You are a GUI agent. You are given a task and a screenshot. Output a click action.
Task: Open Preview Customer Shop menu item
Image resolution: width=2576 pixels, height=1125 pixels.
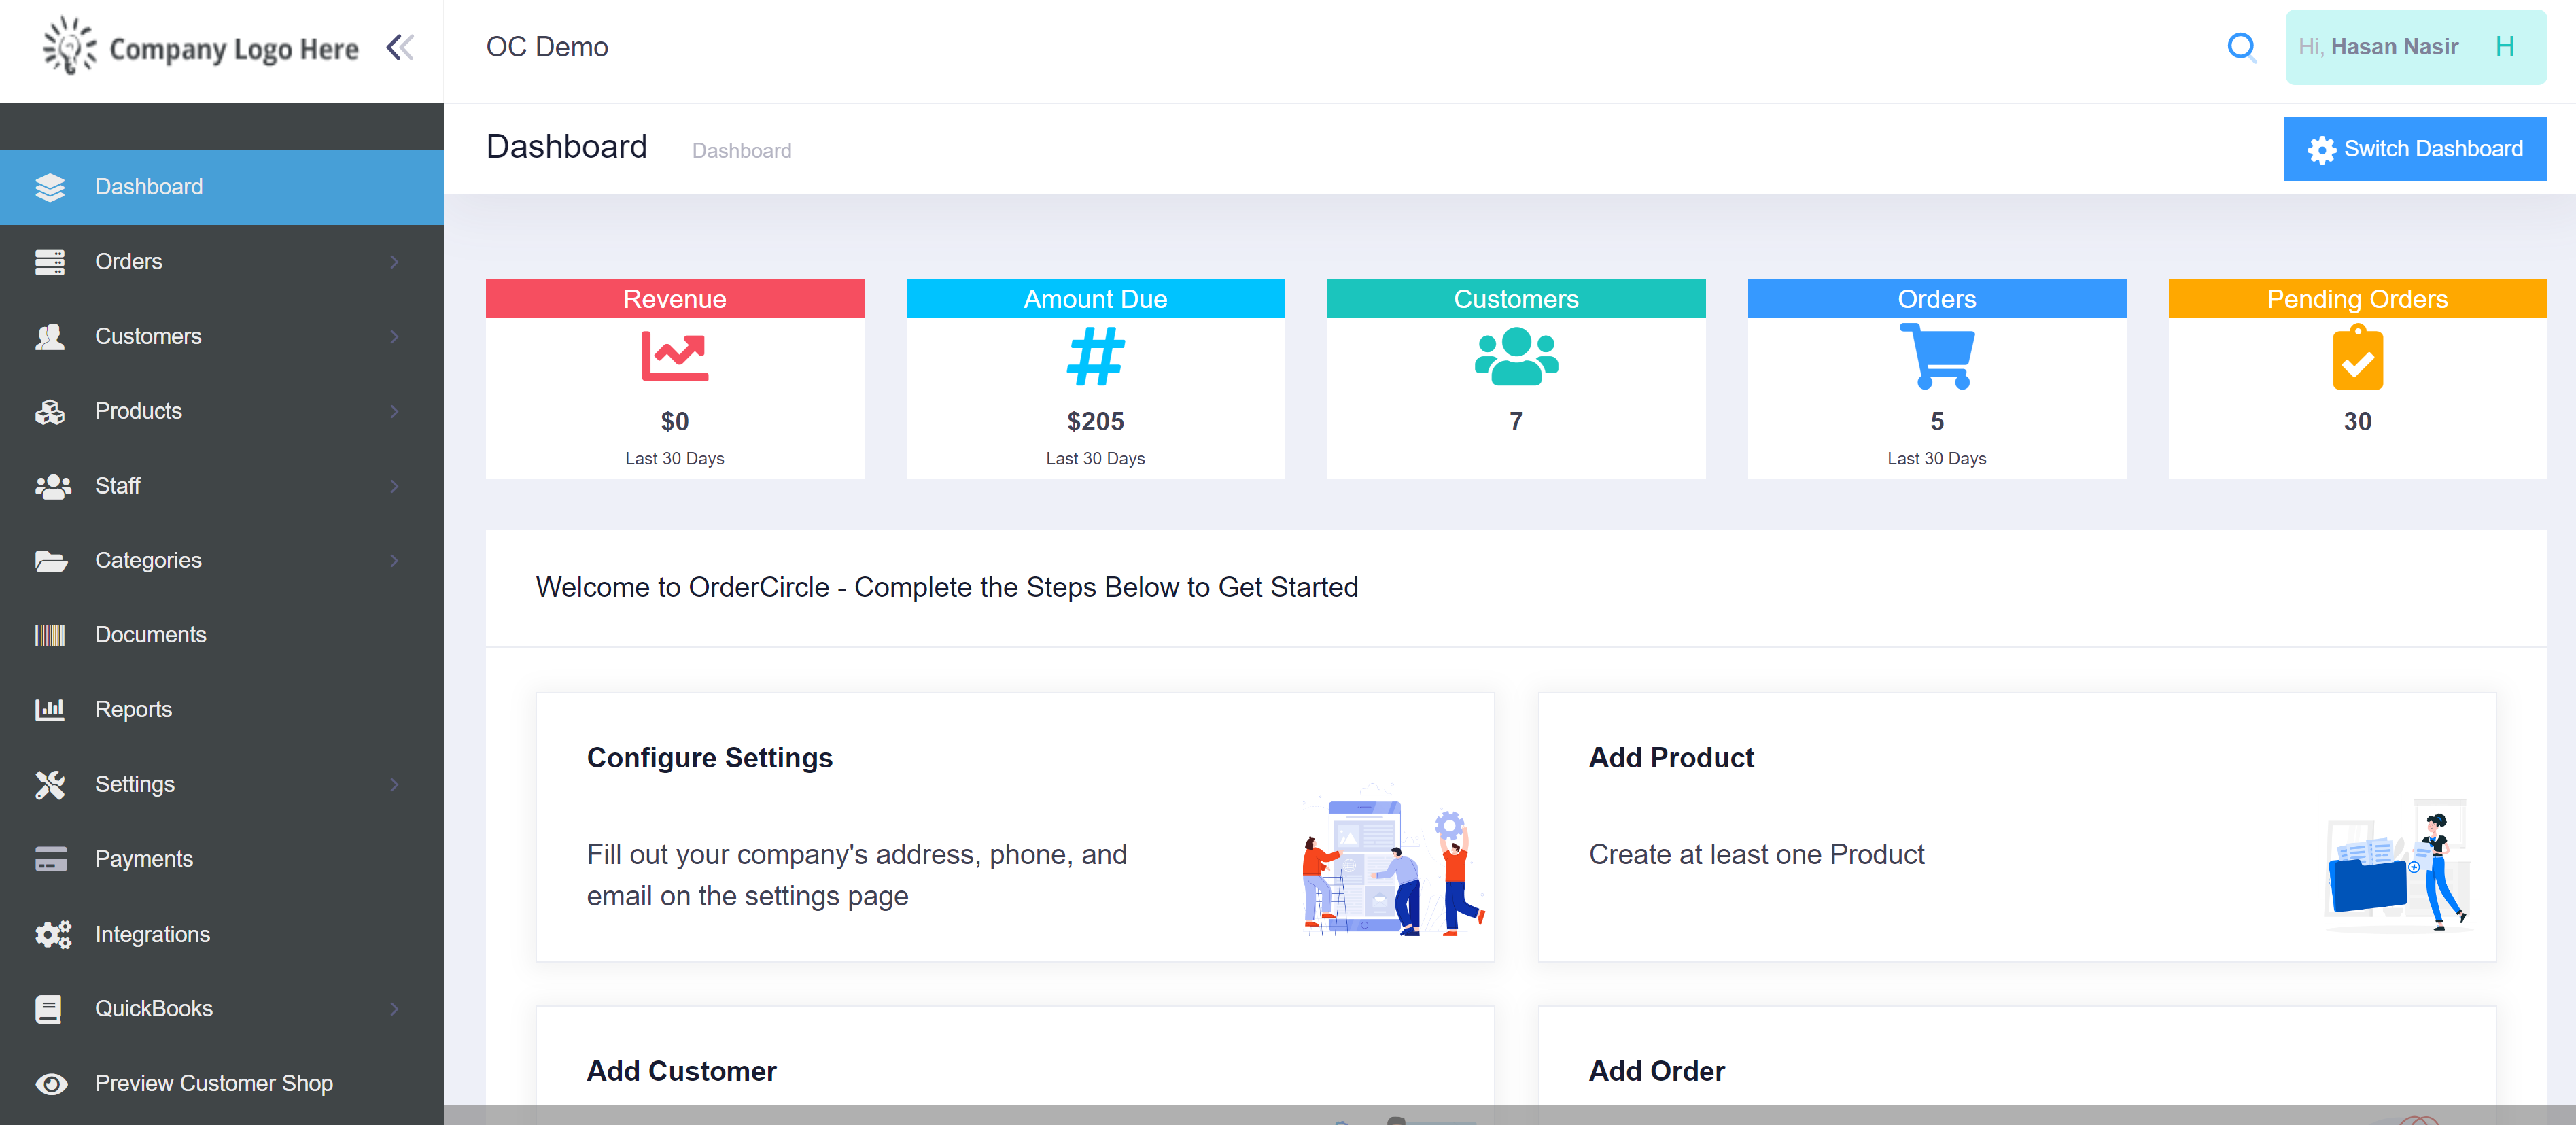tap(221, 1084)
